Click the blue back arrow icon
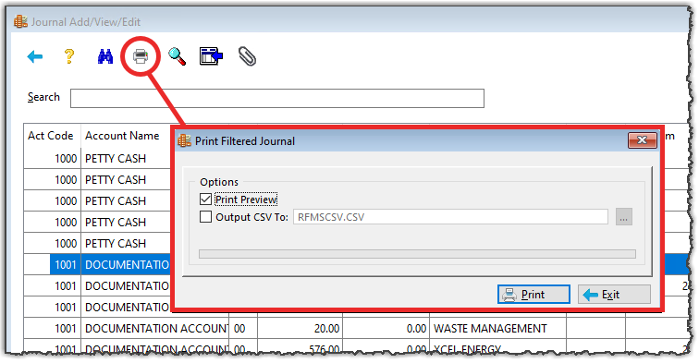This screenshot has width=699, height=363. click(35, 56)
